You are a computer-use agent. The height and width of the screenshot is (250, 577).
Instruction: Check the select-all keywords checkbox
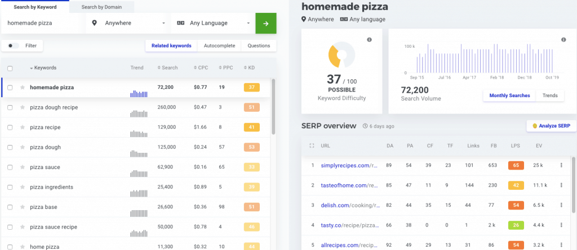coord(10,69)
